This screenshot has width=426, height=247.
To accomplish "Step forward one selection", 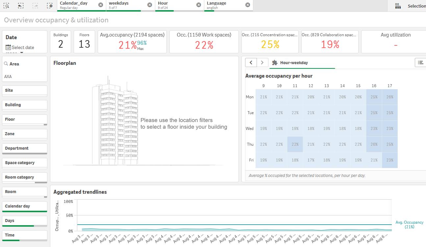I will click(x=35, y=6).
